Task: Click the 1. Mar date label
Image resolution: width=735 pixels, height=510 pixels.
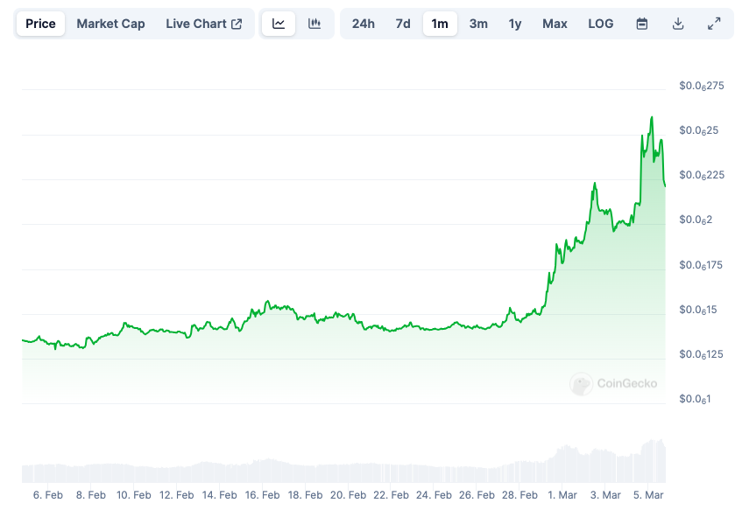Action: 562,494
